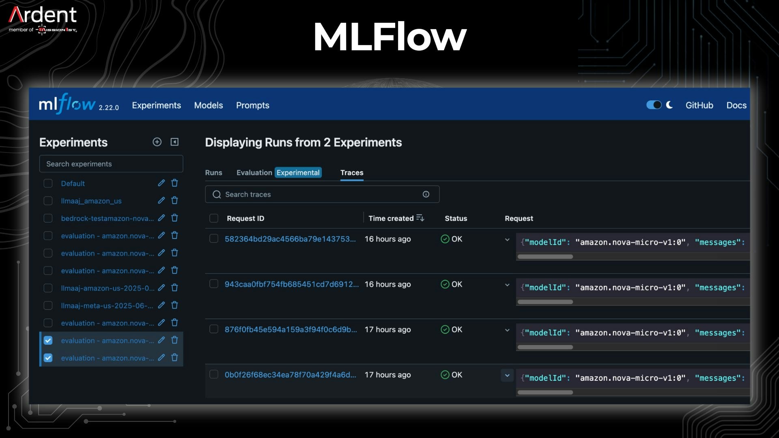The width and height of the screenshot is (779, 438).
Task: Click the Search experiments field
Action: tap(111, 164)
